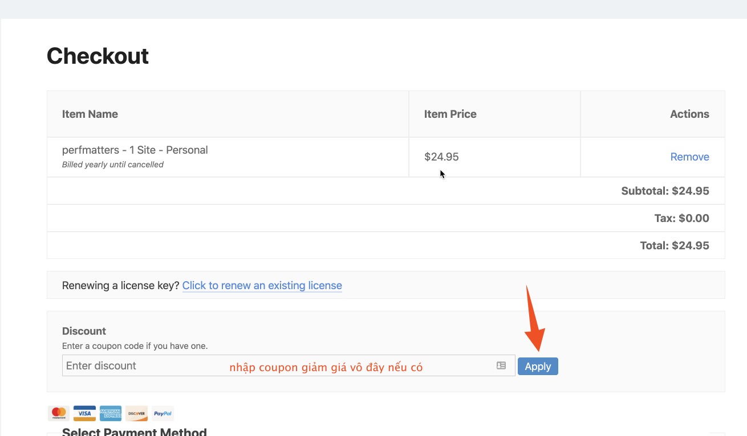
Task: Click the Select Payment Method heading
Action: [x=134, y=431]
